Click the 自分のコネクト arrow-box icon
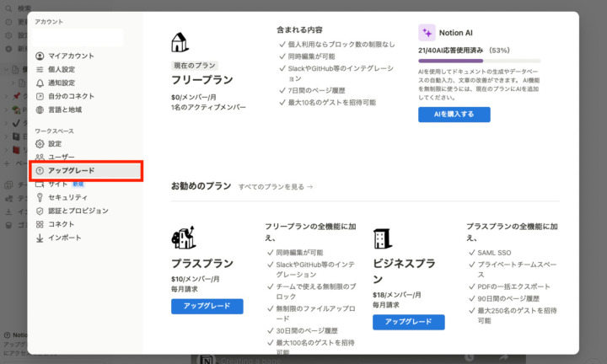 coord(40,97)
